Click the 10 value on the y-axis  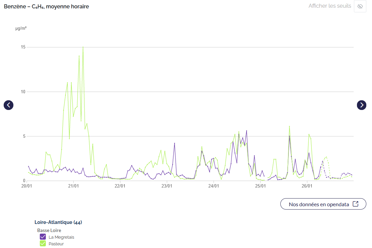23,92
